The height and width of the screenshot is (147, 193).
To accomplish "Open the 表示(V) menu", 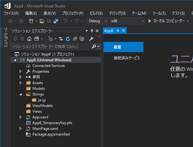I will click(50, 13).
